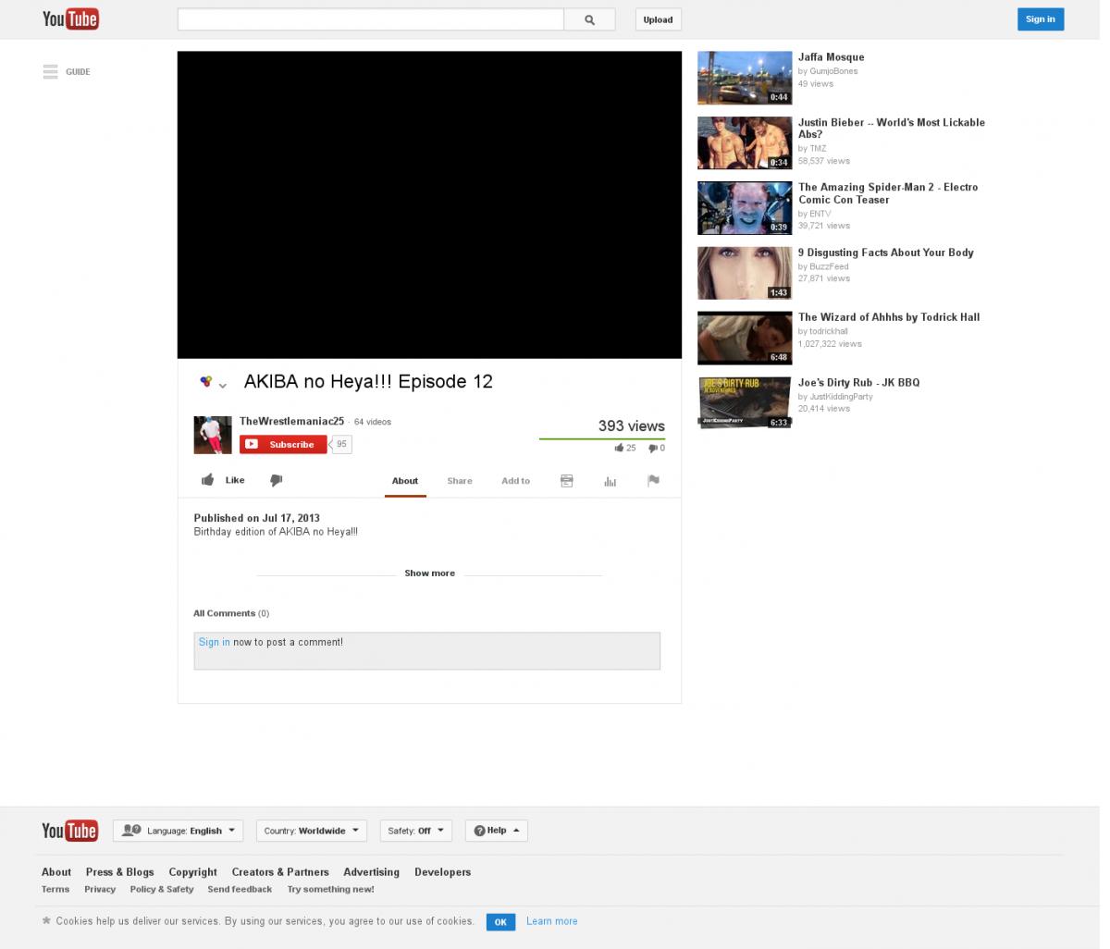The height and width of the screenshot is (949, 1110).
Task: Click the thumbs up Like icon
Action: (208, 480)
